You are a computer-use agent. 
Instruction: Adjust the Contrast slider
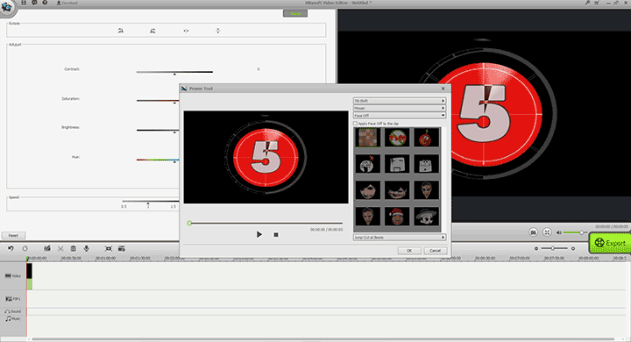pyautogui.click(x=174, y=72)
